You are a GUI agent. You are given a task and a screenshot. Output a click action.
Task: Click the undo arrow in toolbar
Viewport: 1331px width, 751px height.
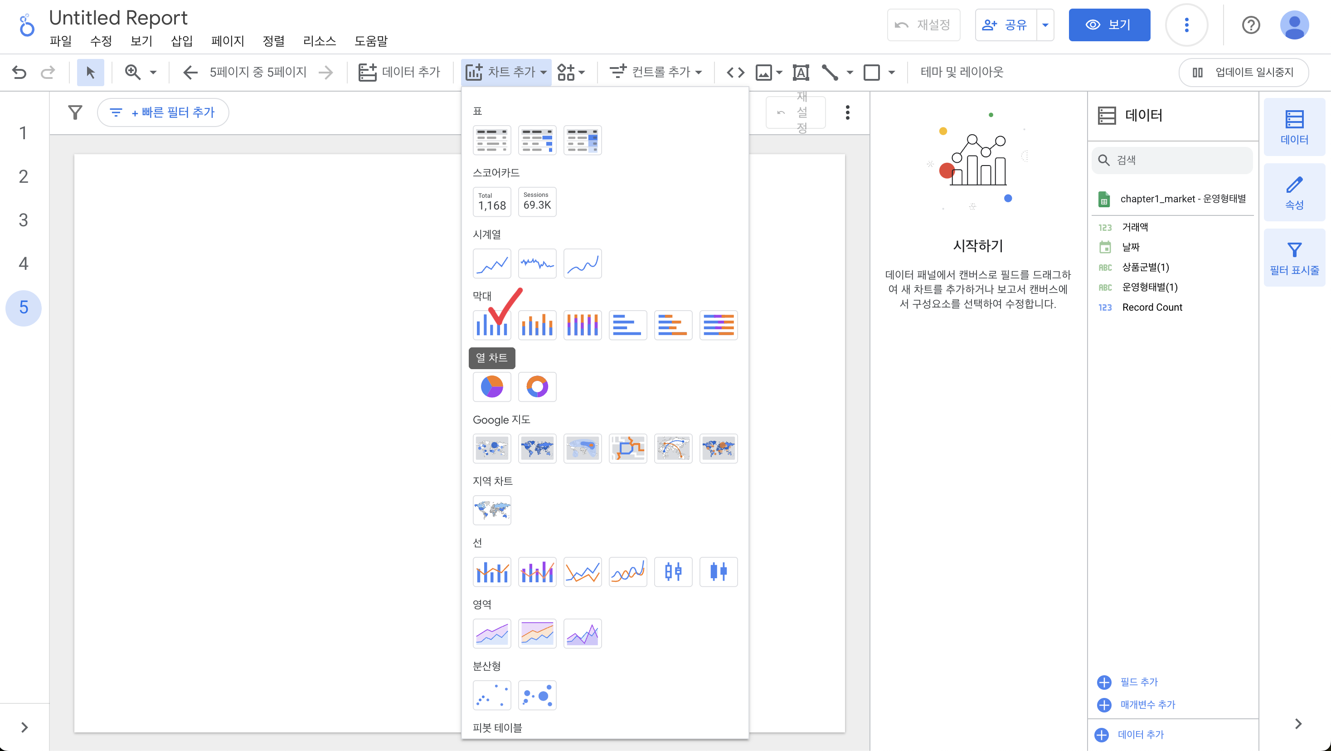tap(19, 72)
